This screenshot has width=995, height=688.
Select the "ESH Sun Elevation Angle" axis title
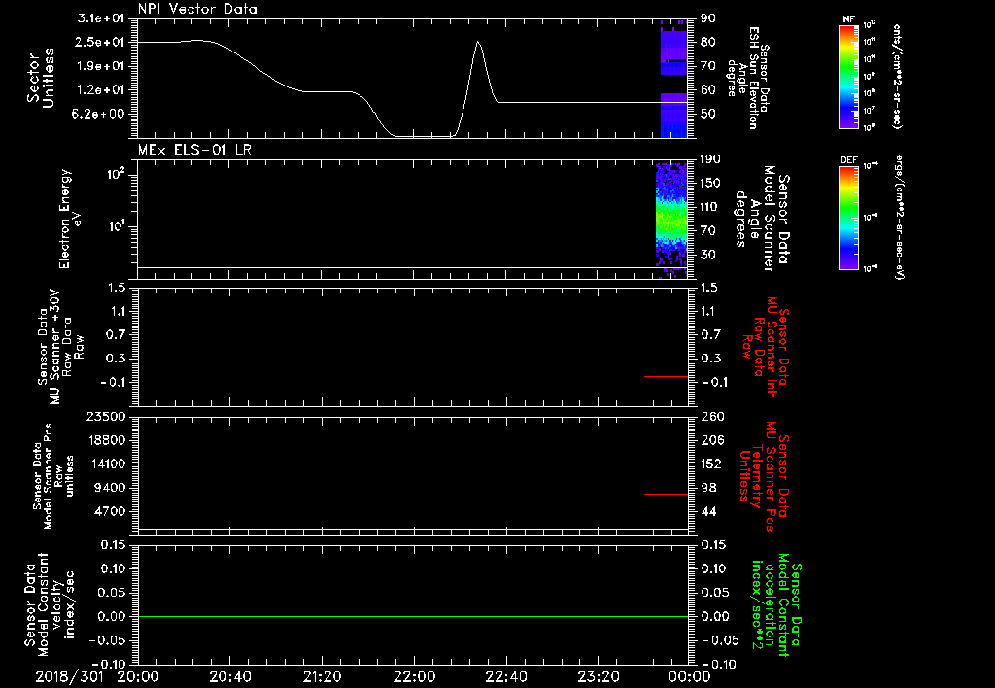click(743, 78)
